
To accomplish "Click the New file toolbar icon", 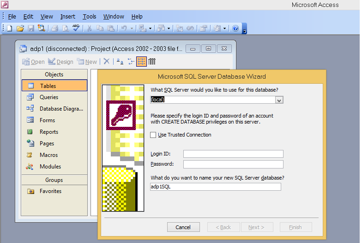I will (x=10, y=28).
